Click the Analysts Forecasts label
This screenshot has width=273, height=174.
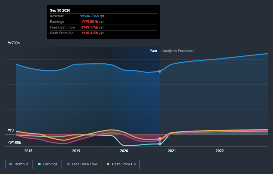coord(179,51)
